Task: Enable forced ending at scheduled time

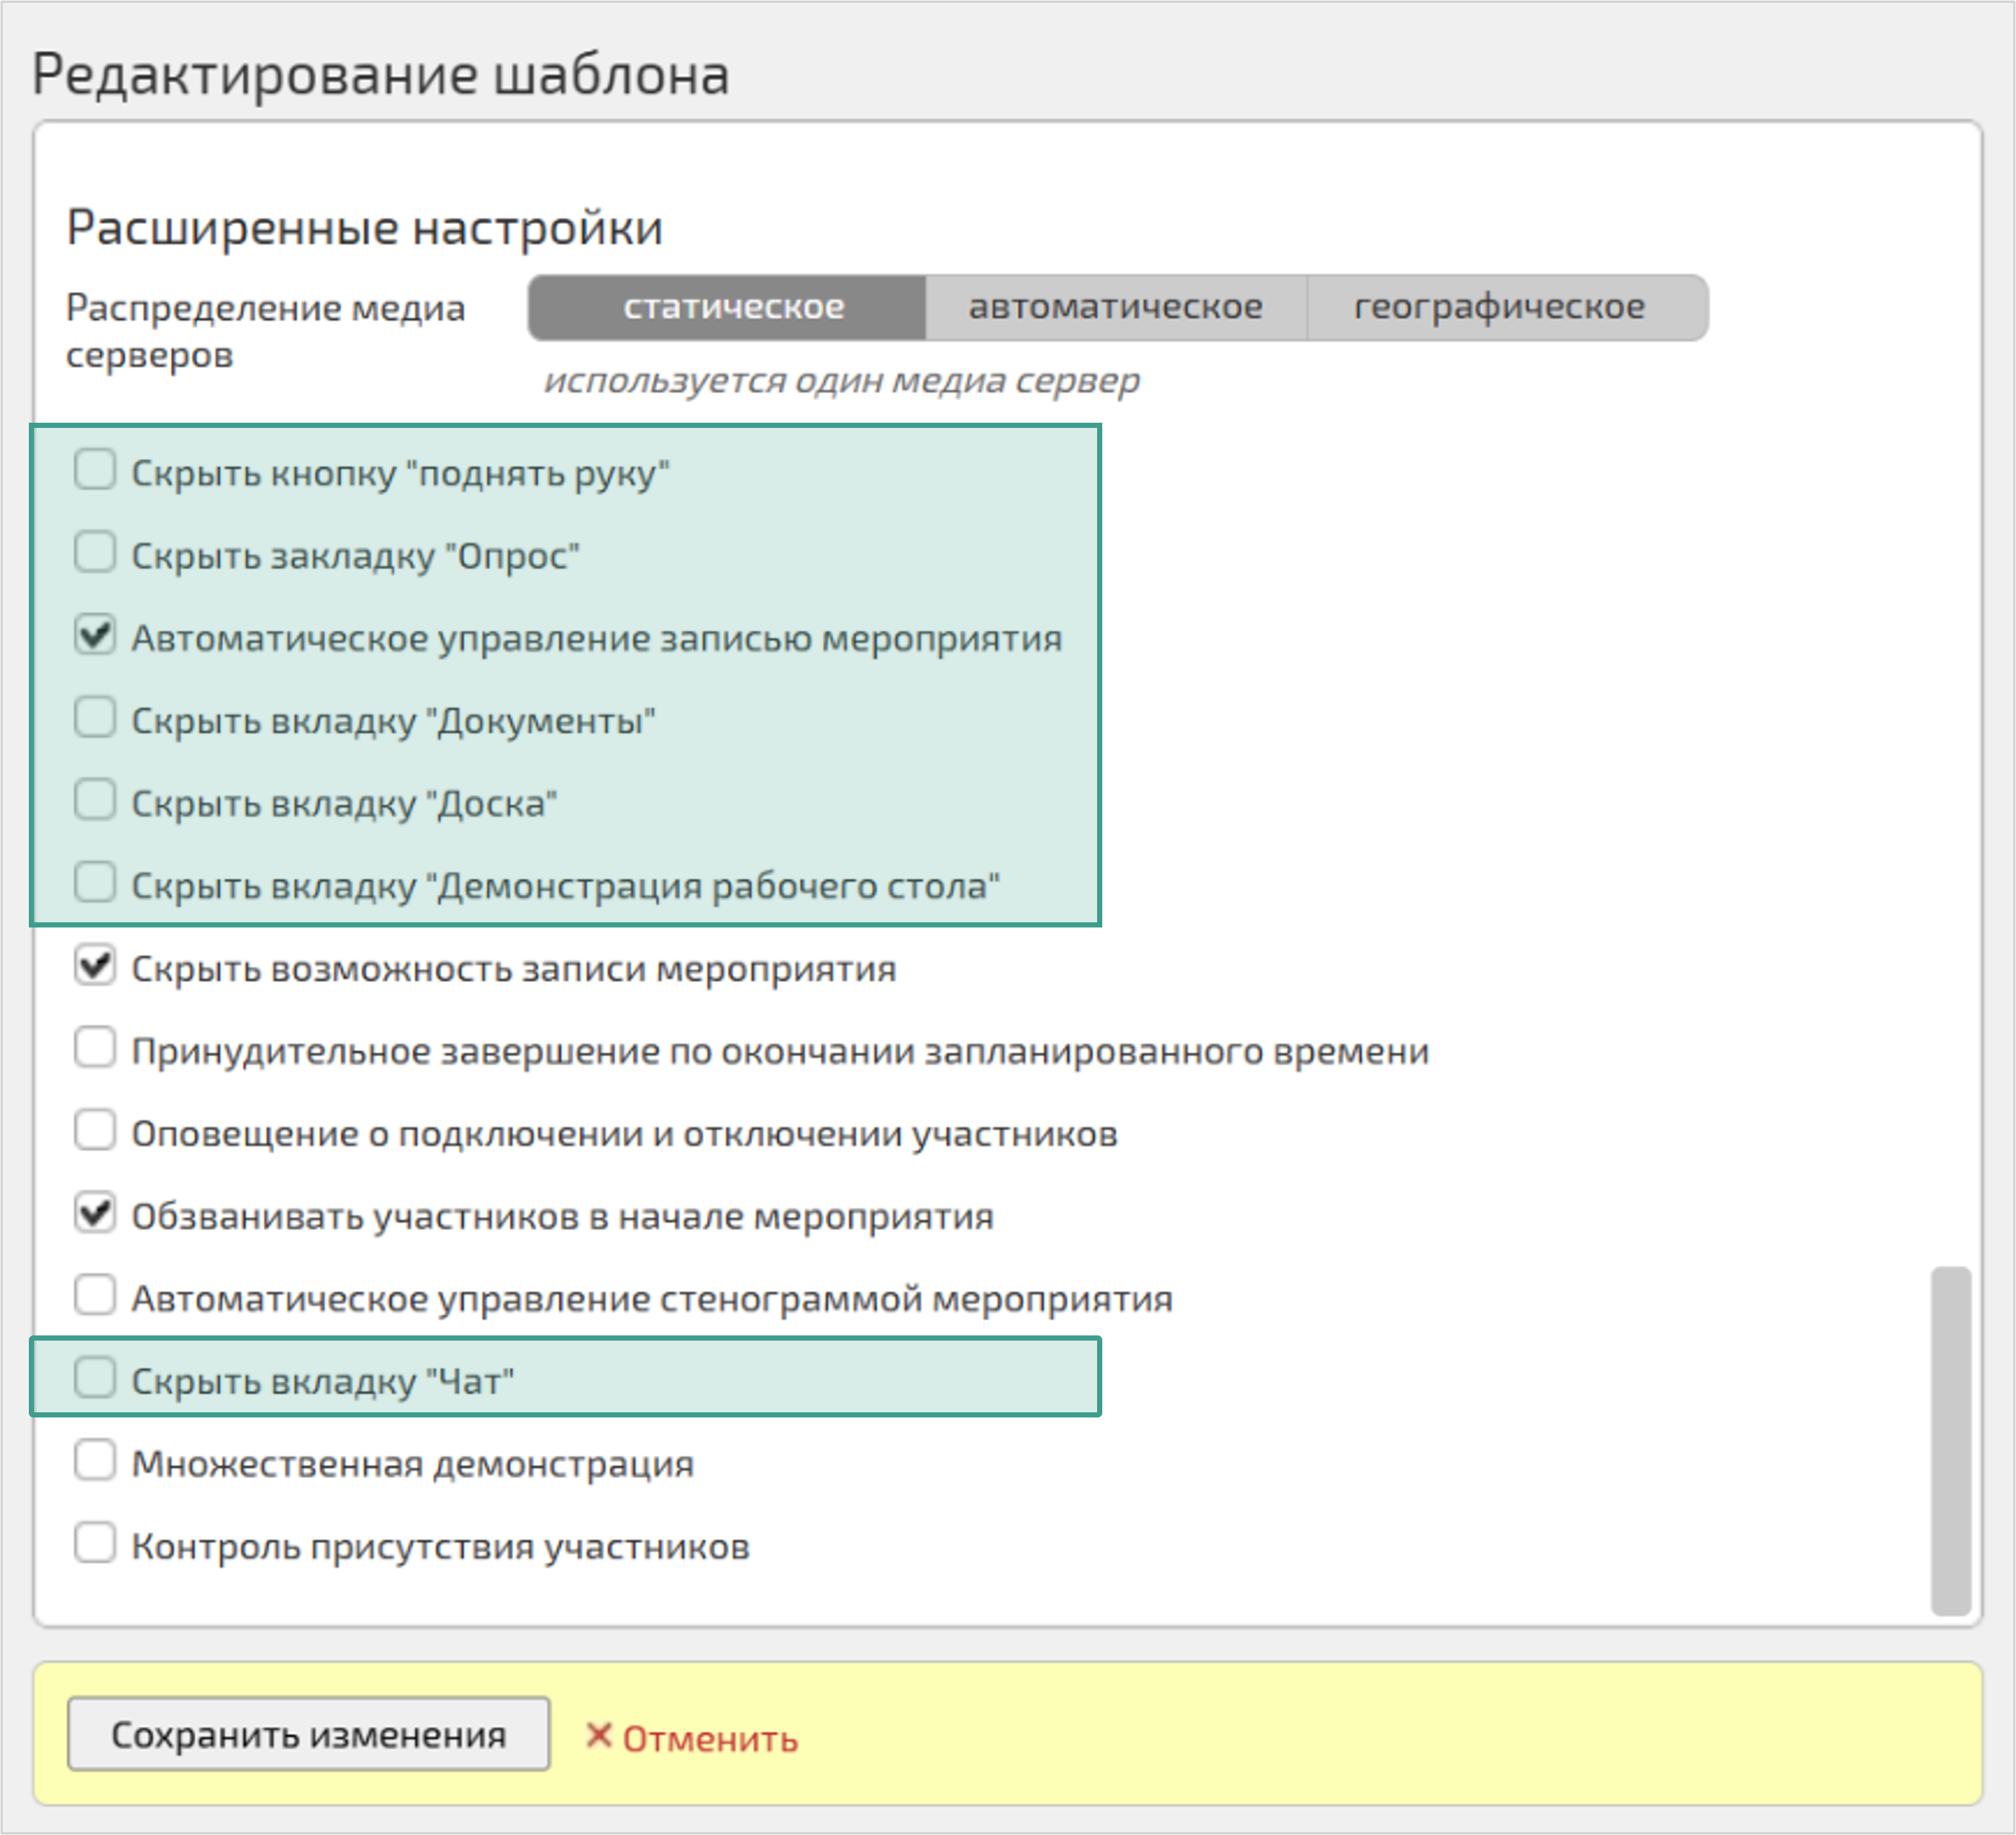Action: tap(95, 1049)
